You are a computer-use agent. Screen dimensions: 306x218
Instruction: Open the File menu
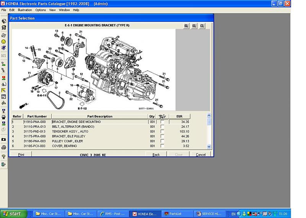4,10
